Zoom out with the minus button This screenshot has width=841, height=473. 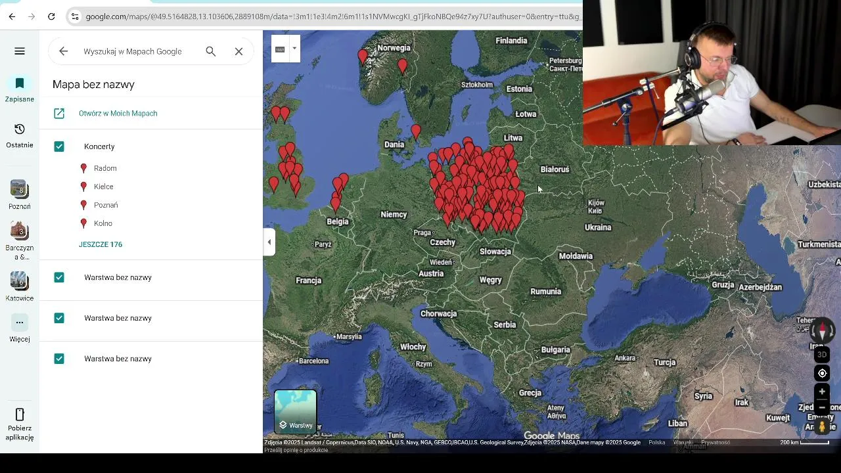[x=822, y=407]
